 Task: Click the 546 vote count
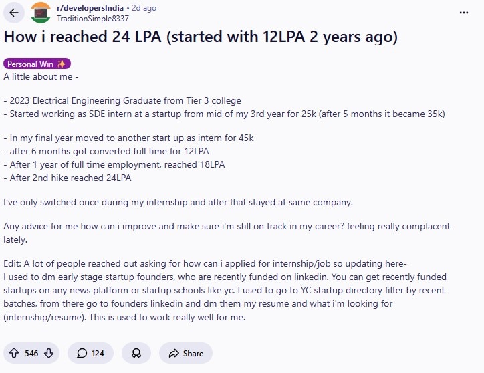click(x=31, y=353)
